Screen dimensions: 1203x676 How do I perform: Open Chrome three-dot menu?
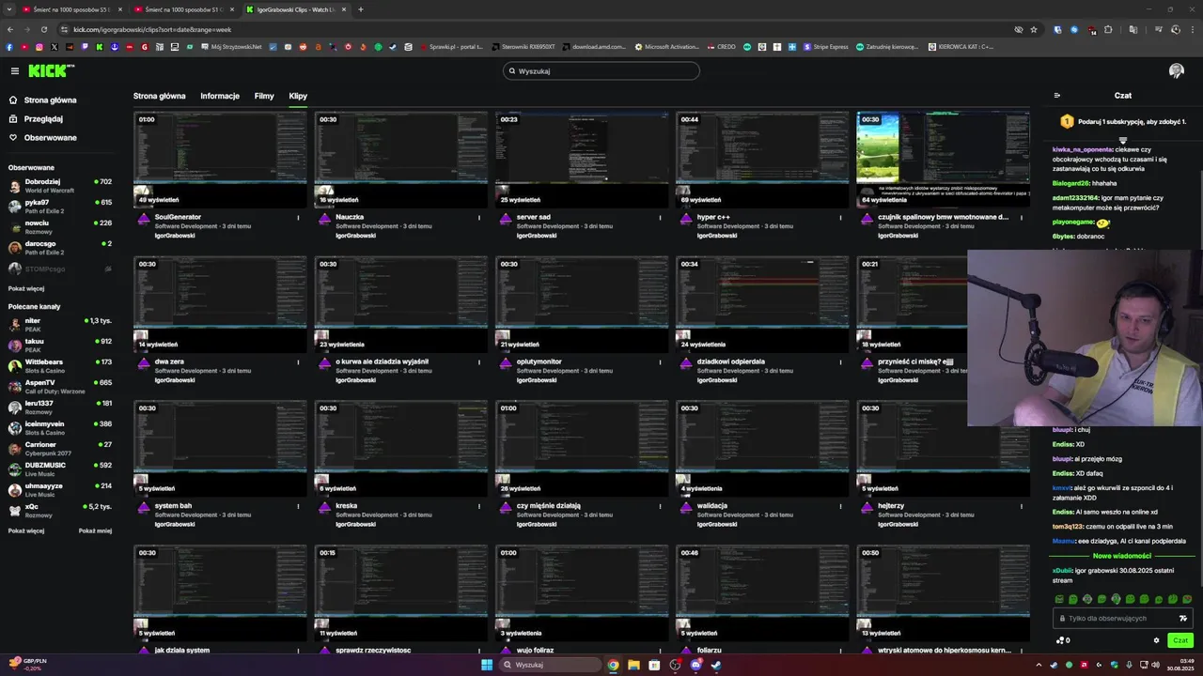tap(1193, 29)
